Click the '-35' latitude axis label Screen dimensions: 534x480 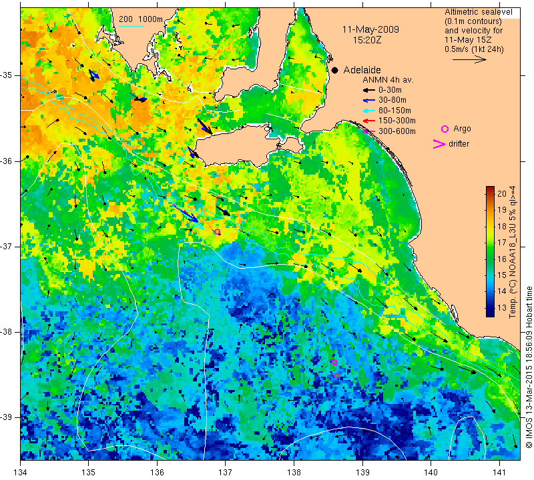pyautogui.click(x=6, y=75)
